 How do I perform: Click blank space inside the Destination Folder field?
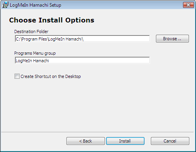tap(117, 39)
